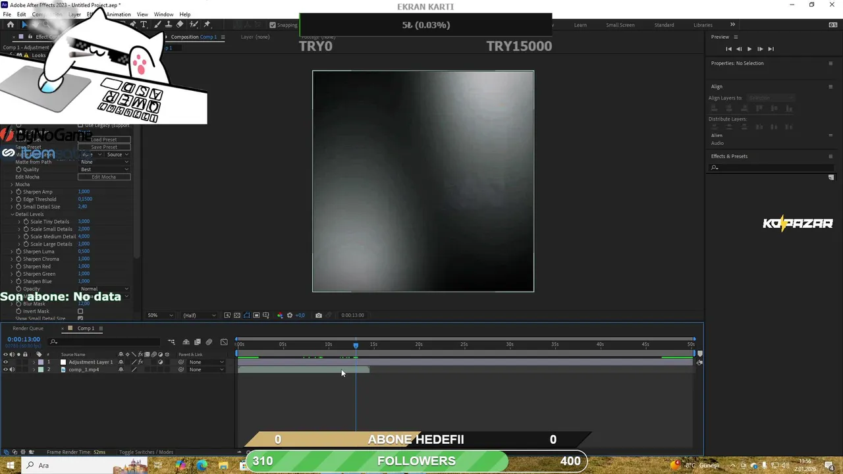The image size is (843, 474).
Task: Click Adjustment Layer 1 lavender label color
Action: (40, 362)
